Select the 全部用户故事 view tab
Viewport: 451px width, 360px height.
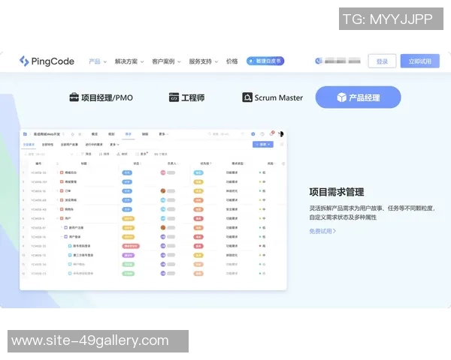point(69,145)
